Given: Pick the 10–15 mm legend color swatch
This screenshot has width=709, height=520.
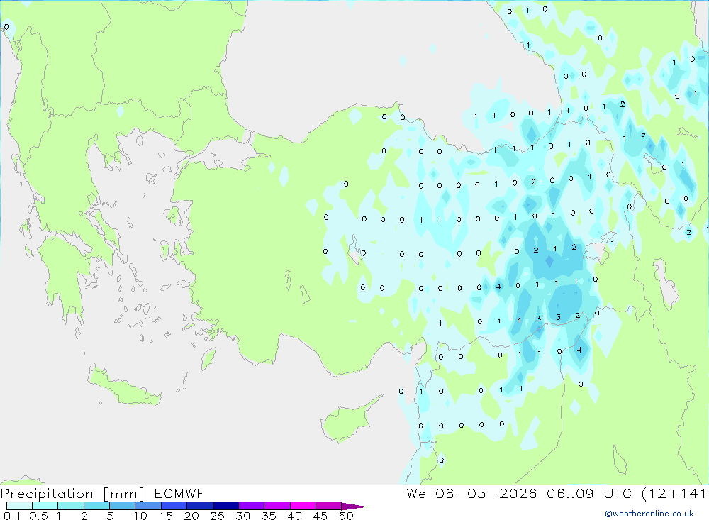Looking at the screenshot, I should (148, 506).
